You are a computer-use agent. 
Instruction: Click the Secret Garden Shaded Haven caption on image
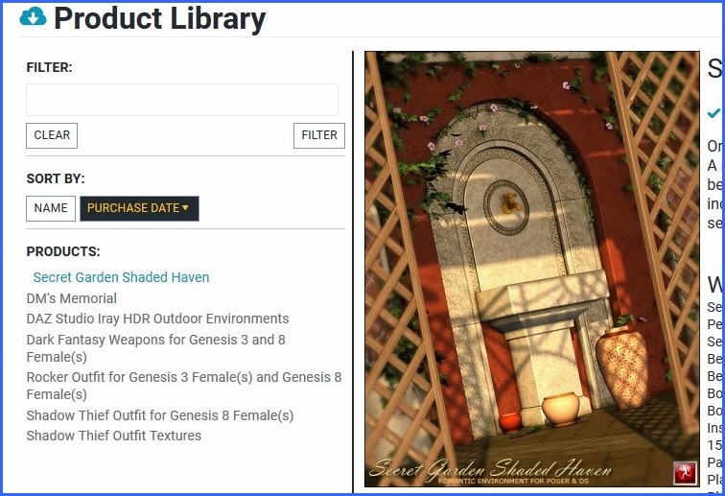point(491,469)
